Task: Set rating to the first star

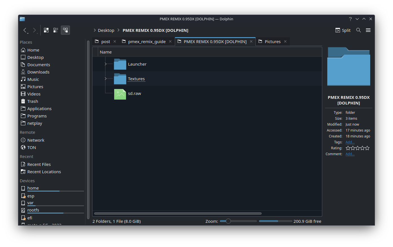Action: pyautogui.click(x=348, y=148)
